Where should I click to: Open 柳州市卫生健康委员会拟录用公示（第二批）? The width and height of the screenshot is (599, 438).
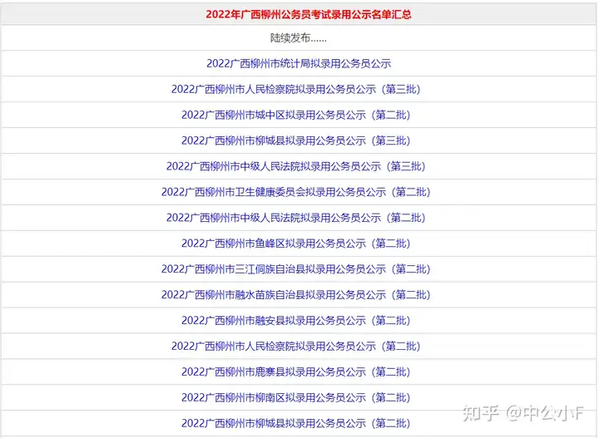coord(295,192)
